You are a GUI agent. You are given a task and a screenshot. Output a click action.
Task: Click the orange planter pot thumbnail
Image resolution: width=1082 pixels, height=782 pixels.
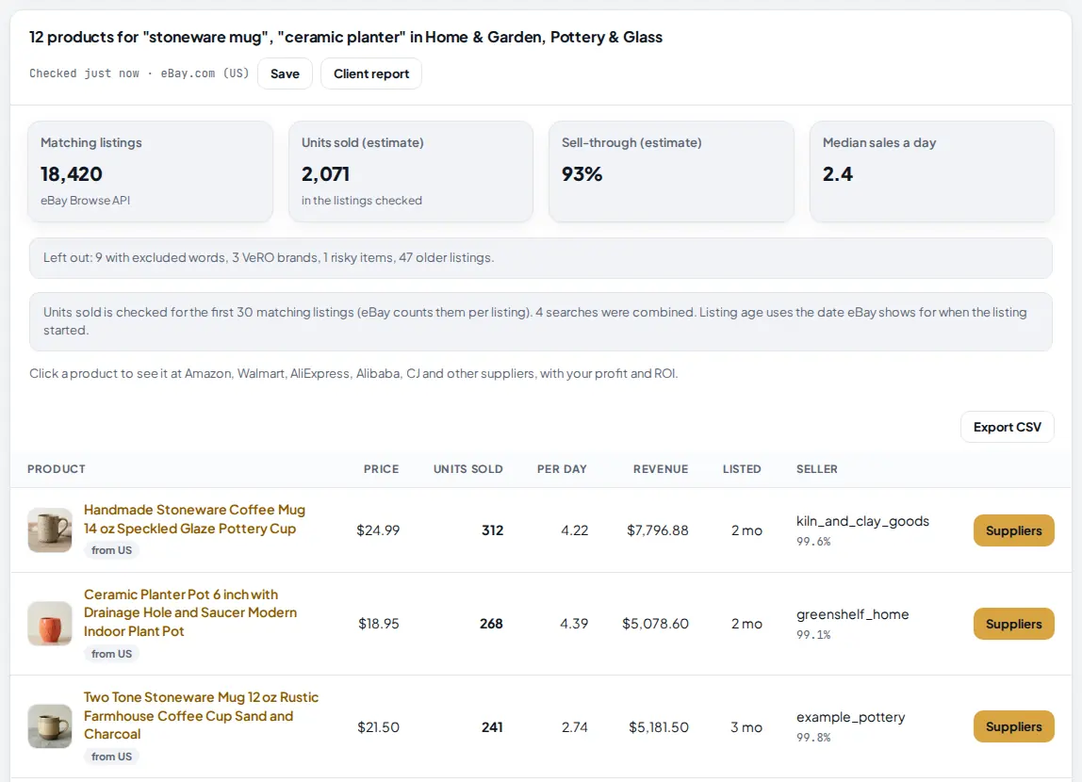point(50,624)
